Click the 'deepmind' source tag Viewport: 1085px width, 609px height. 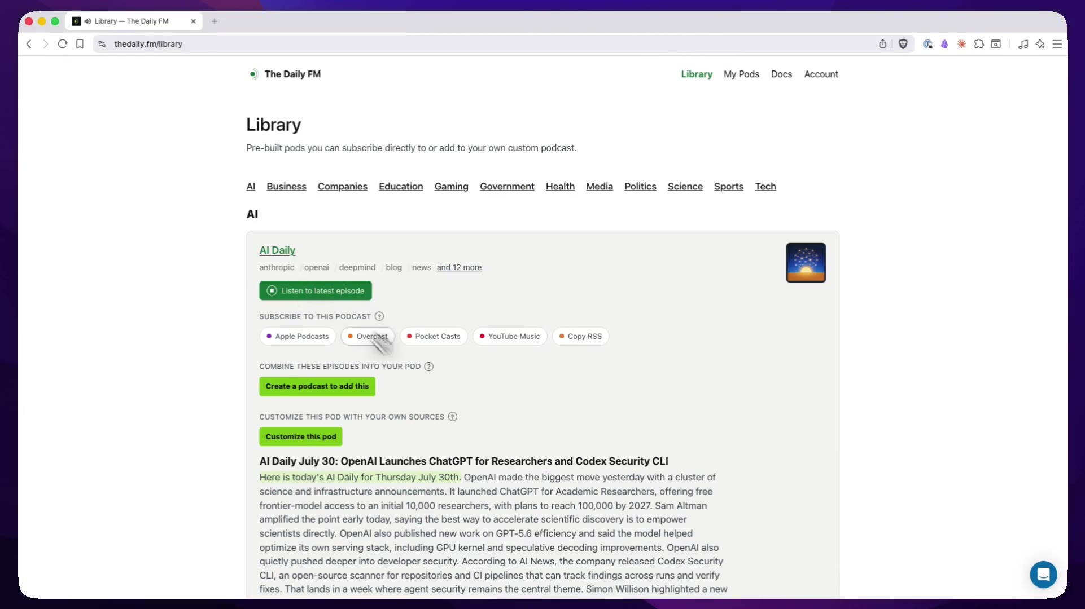point(357,268)
